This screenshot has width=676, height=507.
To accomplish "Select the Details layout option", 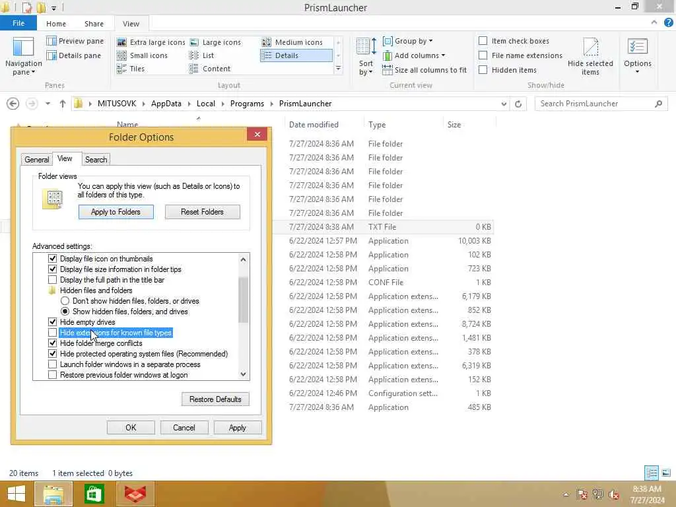I will pyautogui.click(x=296, y=55).
